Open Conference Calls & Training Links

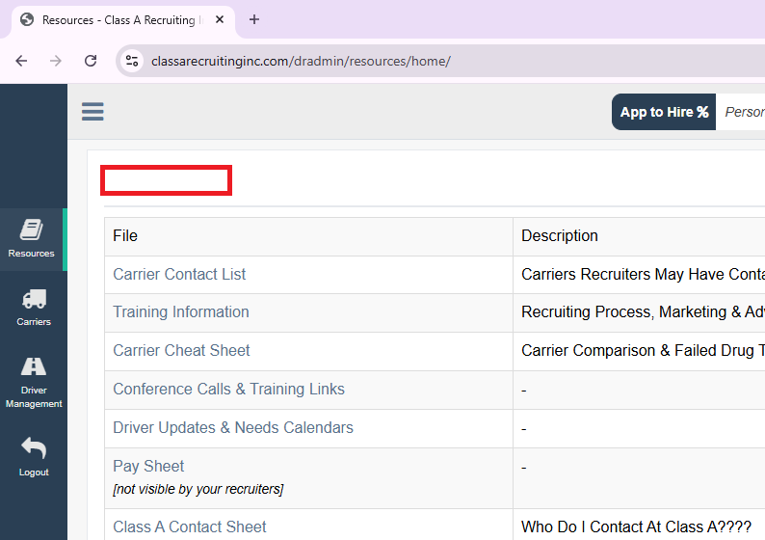point(228,389)
